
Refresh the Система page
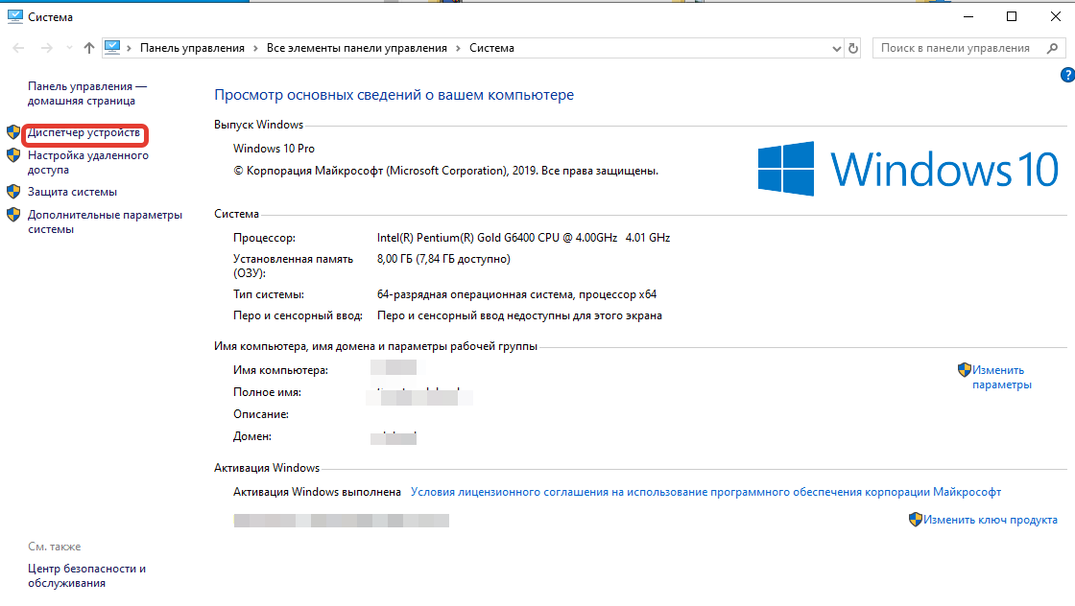(x=853, y=48)
